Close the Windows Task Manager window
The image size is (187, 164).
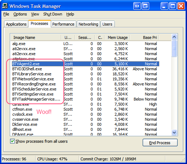(x=181, y=6)
